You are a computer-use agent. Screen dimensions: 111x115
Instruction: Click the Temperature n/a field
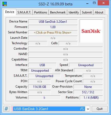tap(93, 76)
